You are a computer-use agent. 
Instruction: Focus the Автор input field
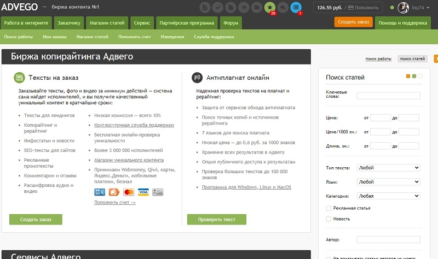[x=389, y=239]
